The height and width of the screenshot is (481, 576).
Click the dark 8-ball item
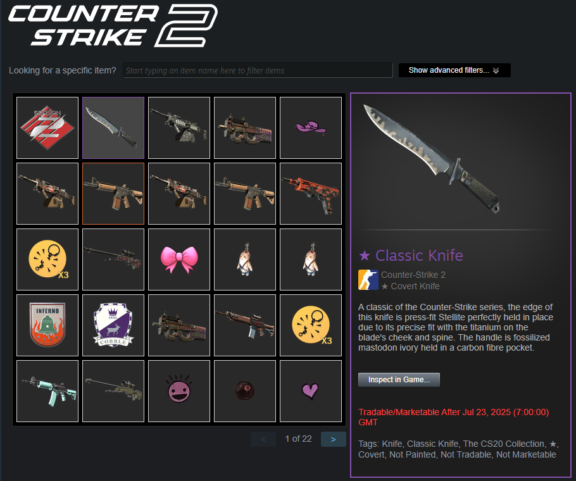(x=245, y=390)
